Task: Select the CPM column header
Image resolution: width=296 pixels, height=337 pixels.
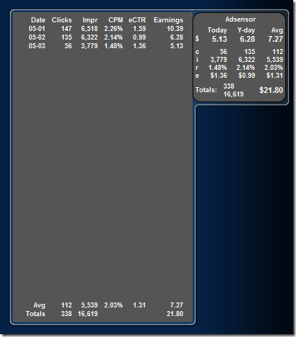Action: [116, 20]
